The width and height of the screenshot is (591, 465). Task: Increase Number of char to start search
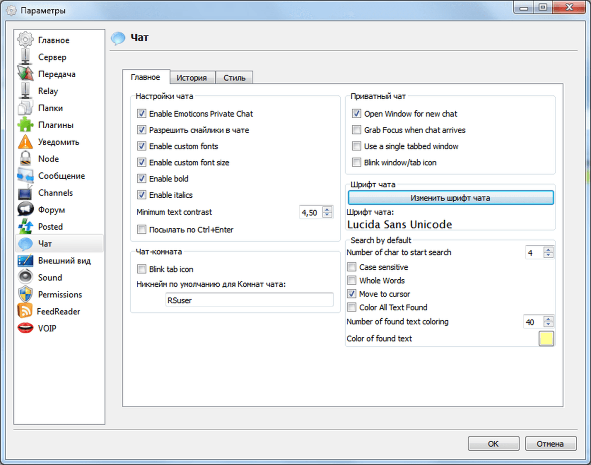click(548, 250)
